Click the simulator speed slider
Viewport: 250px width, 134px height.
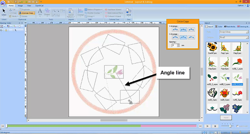tap(231, 126)
